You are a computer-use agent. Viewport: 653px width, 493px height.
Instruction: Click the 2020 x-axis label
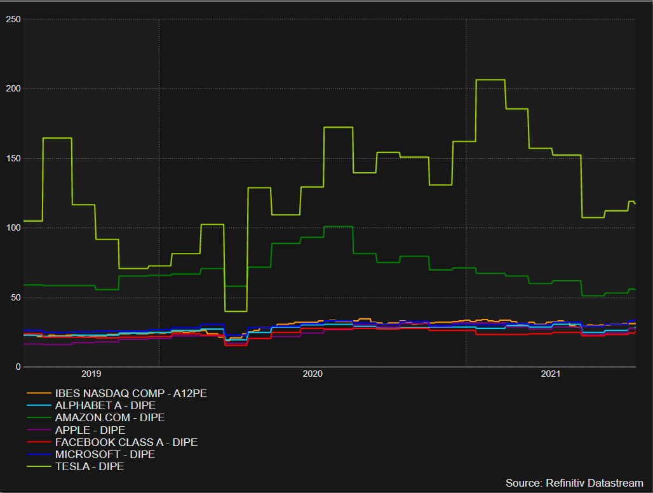point(313,374)
